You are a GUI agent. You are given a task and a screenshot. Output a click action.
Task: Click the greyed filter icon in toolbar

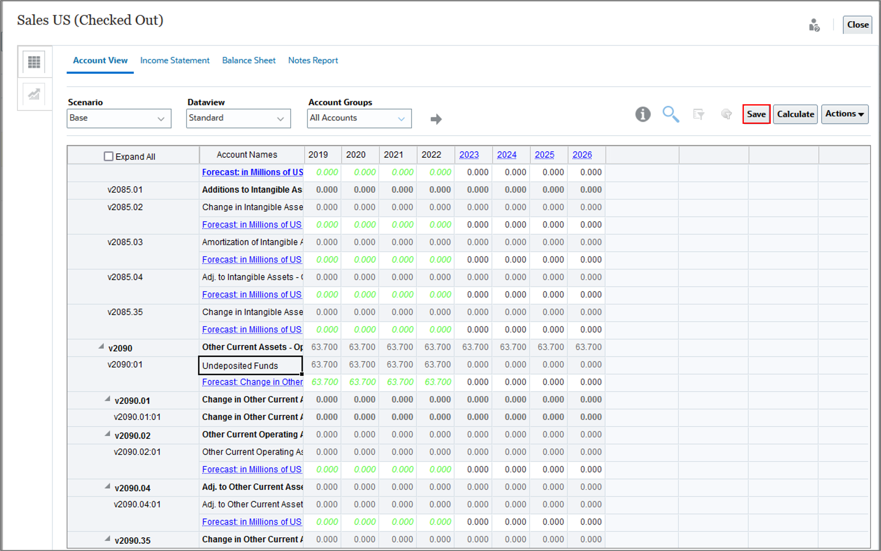tap(698, 114)
